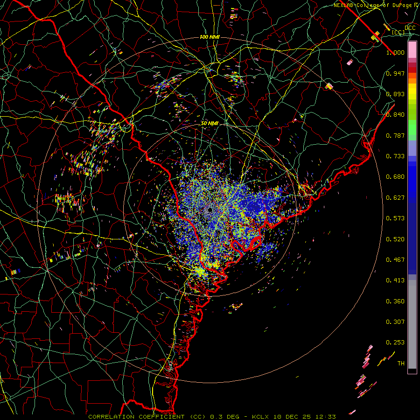Viewport: 420px width, 420px height.
Task: Click the 0.413 scale value
Action: click(395, 280)
